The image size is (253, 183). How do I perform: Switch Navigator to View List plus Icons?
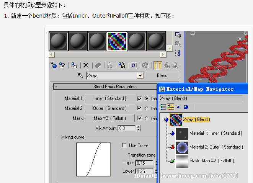tap(171, 107)
